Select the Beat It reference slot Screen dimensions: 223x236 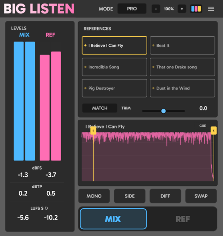[182, 45]
